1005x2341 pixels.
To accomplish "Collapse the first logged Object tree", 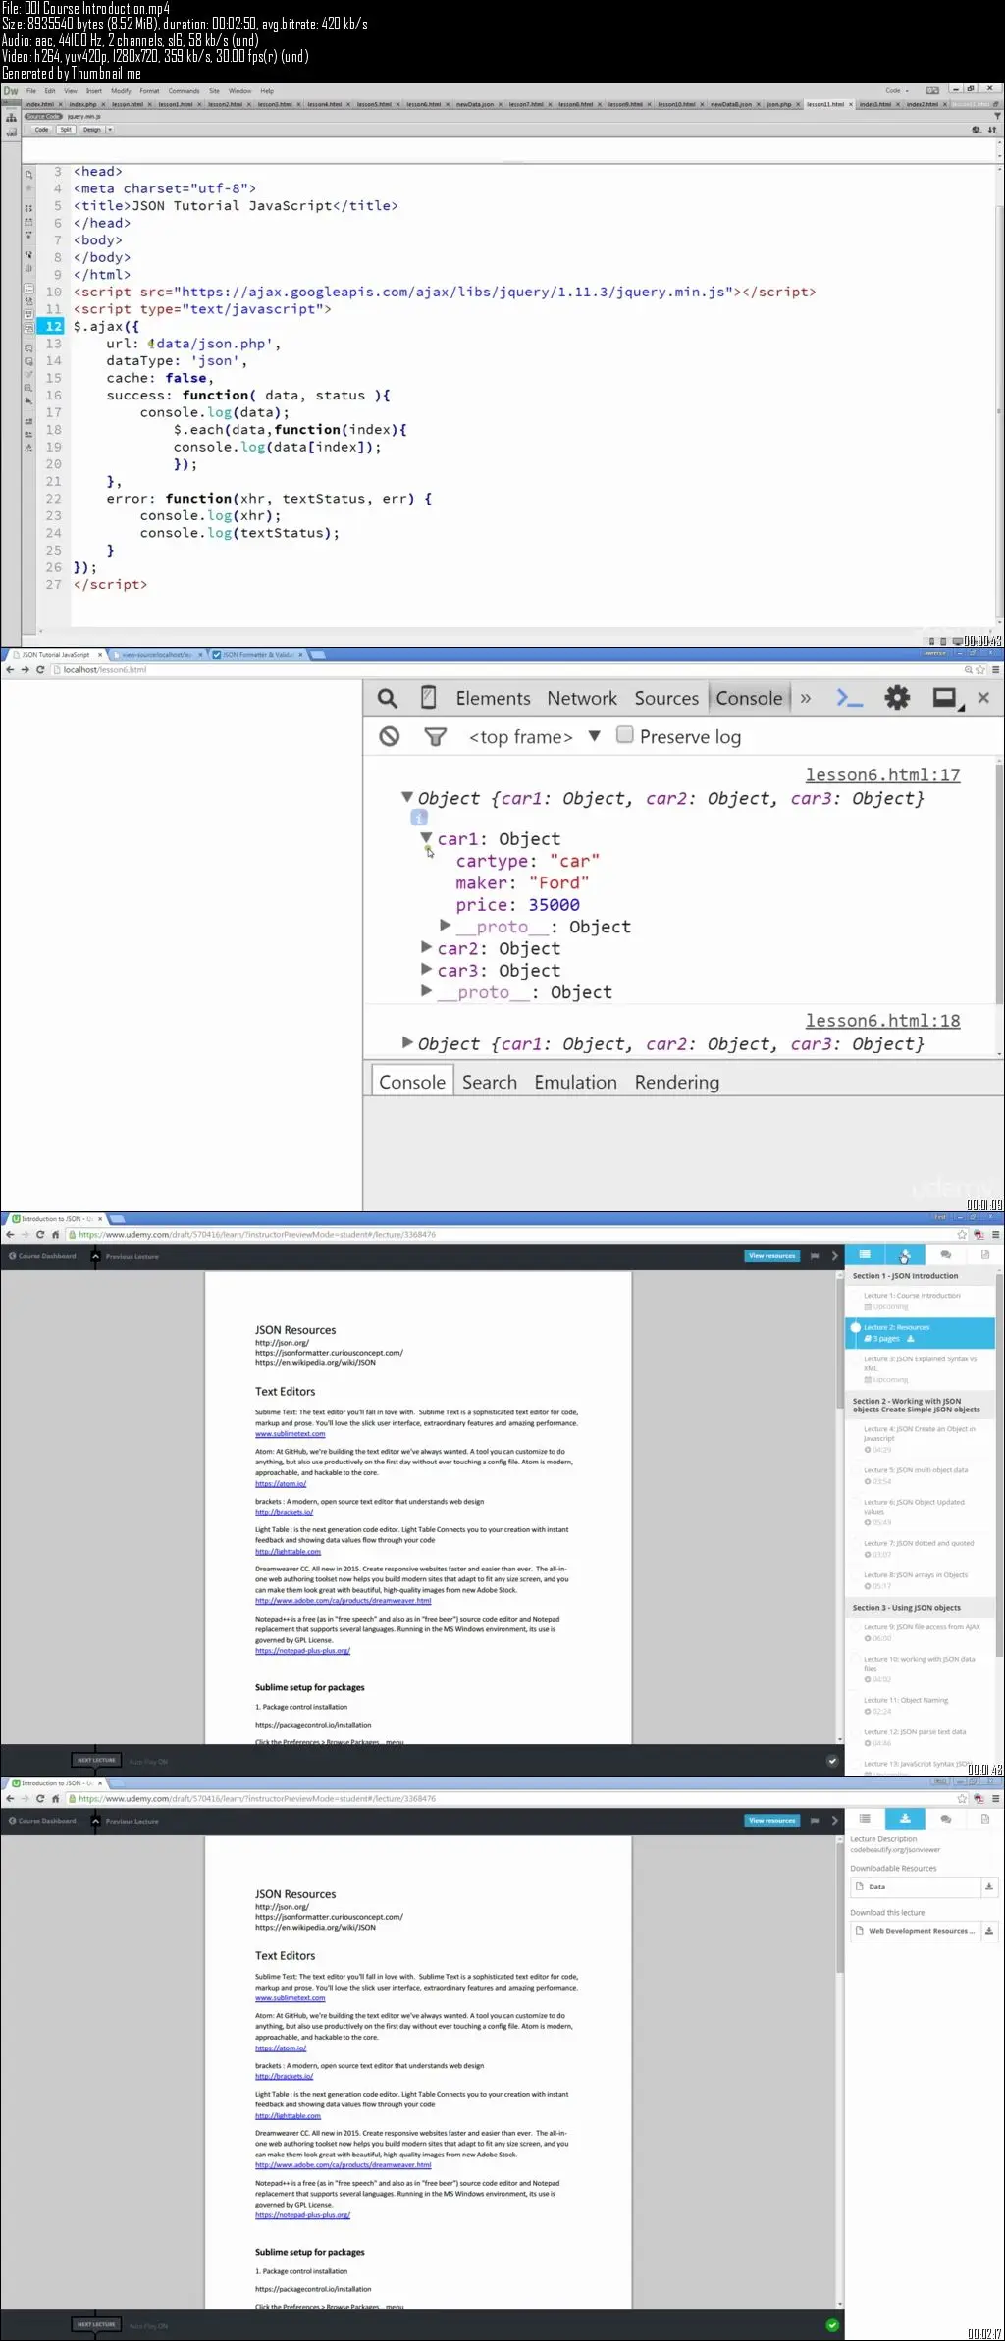I will click(407, 797).
